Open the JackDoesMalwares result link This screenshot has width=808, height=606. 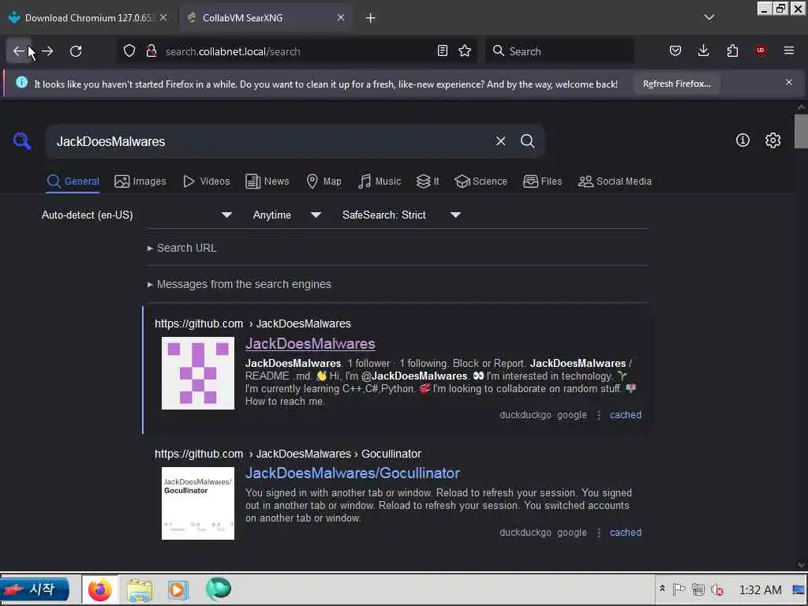point(309,344)
